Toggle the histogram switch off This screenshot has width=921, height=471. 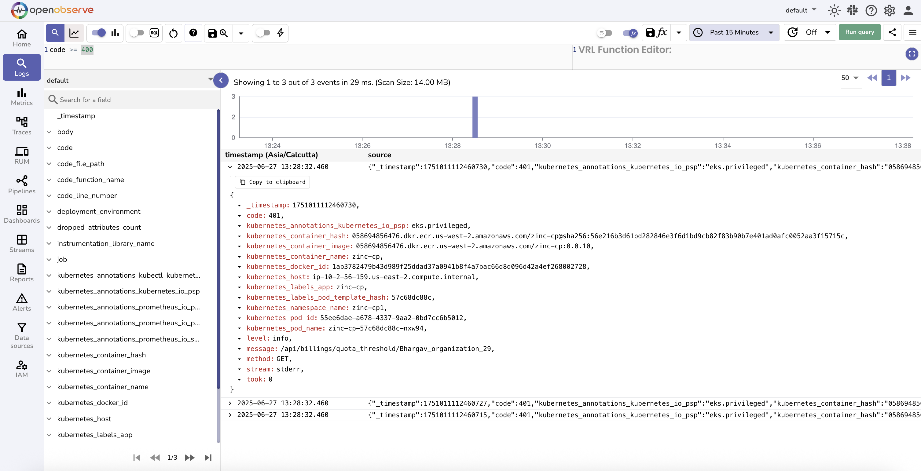99,33
